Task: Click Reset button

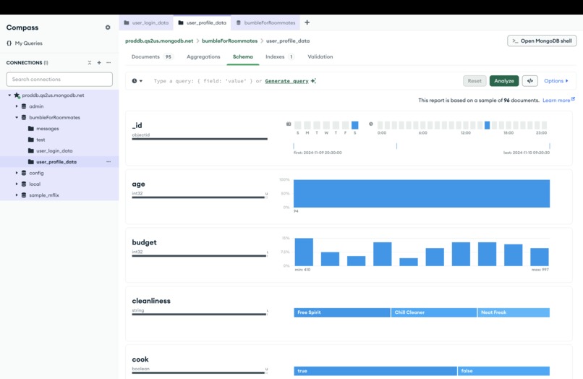Action: coord(475,81)
